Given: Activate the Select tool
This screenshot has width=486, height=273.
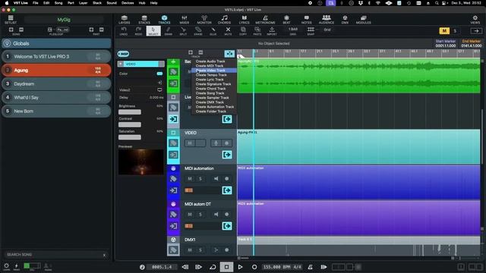Looking at the screenshot, I should [153, 31].
